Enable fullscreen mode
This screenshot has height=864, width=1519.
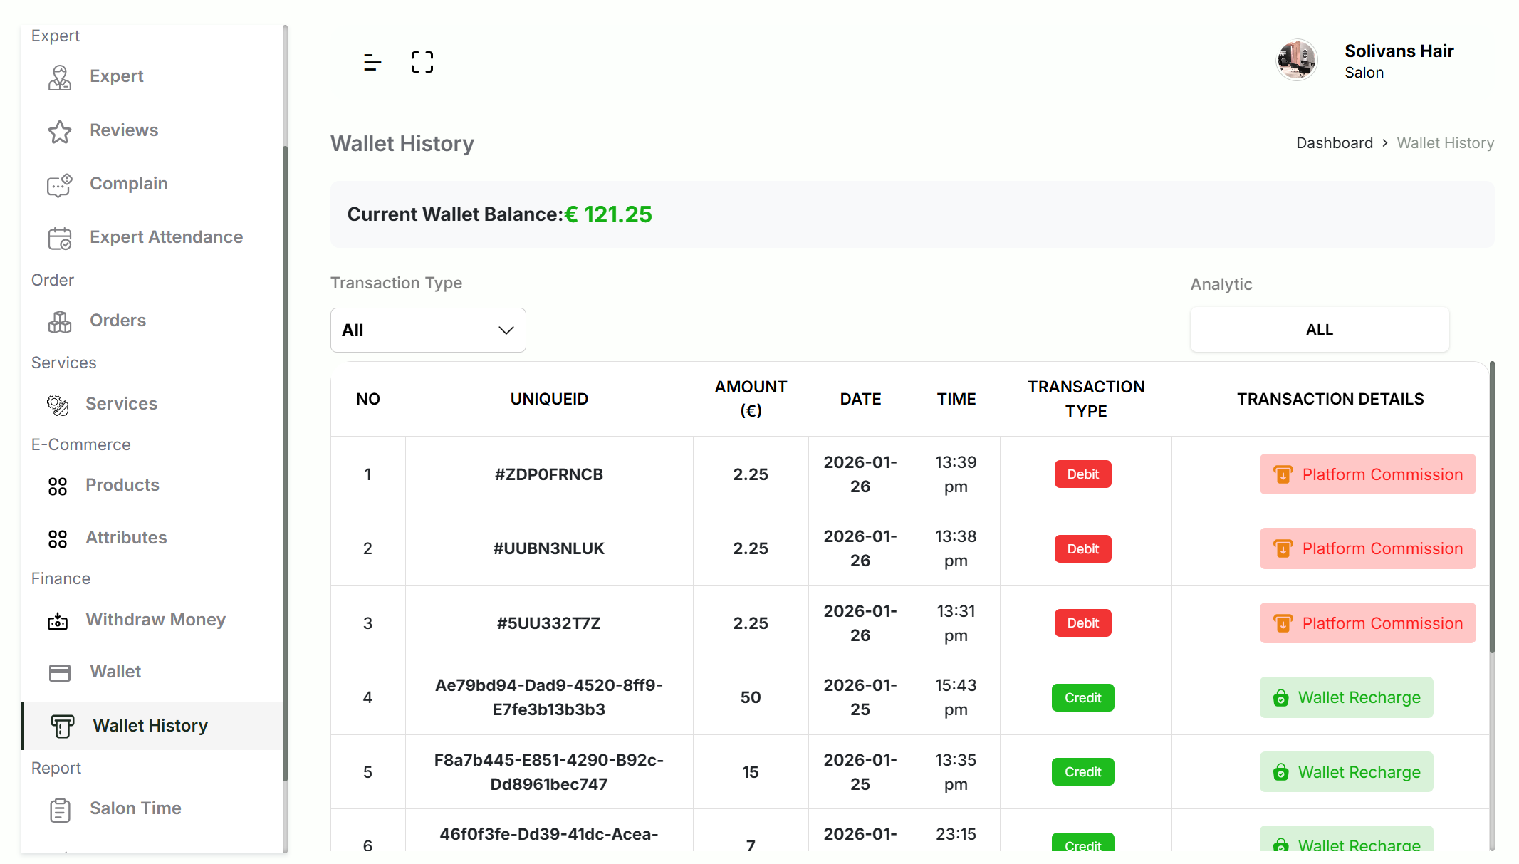[422, 61]
